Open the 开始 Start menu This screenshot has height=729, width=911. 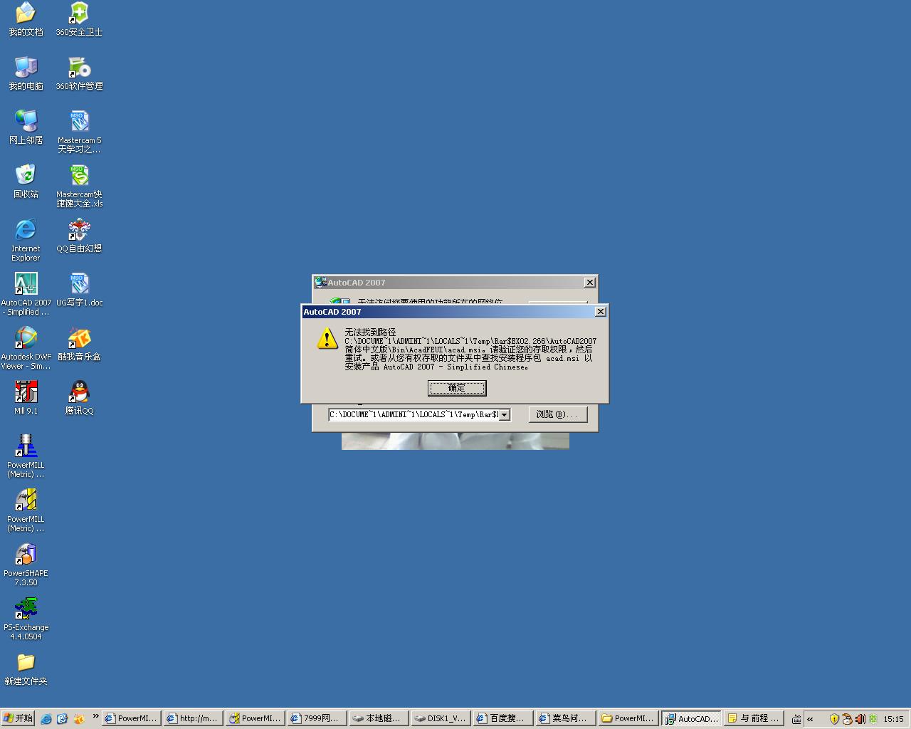(18, 718)
